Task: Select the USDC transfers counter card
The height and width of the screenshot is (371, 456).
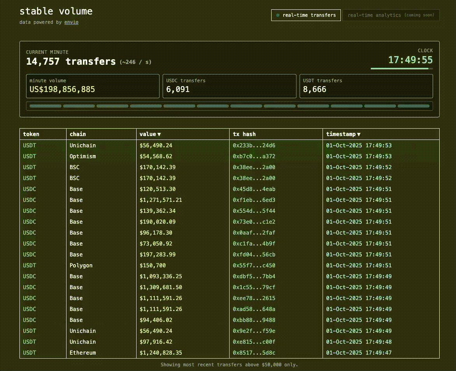Action: click(230, 86)
